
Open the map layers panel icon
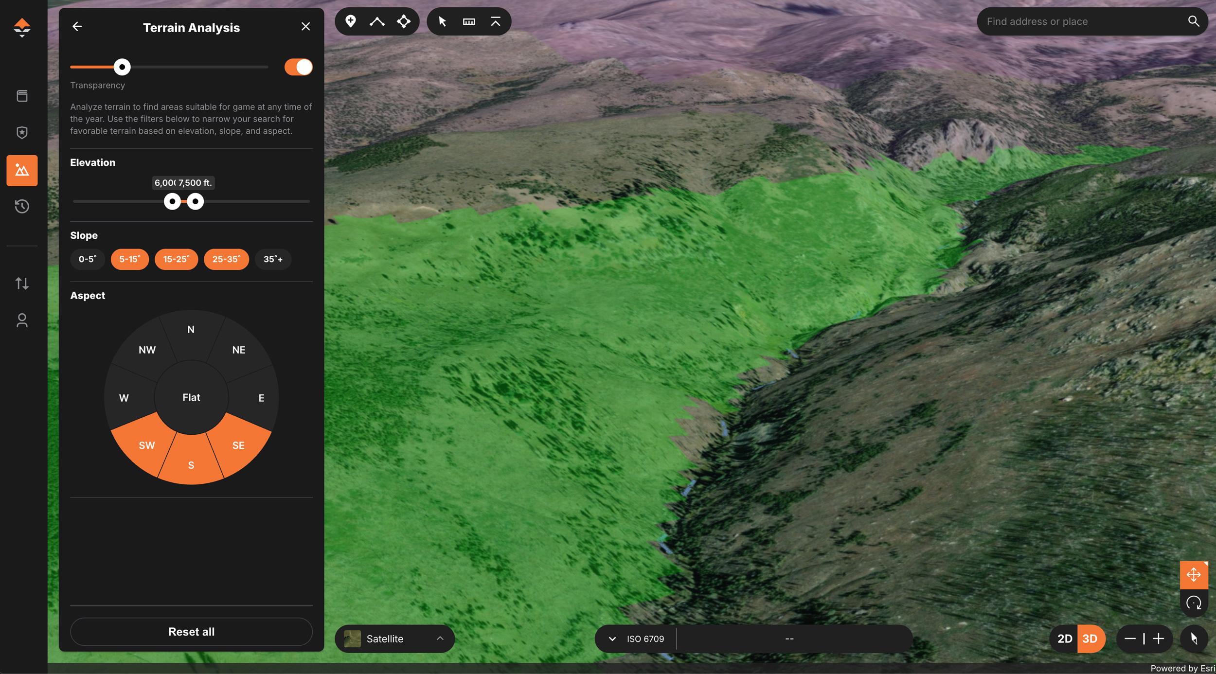pyautogui.click(x=22, y=96)
